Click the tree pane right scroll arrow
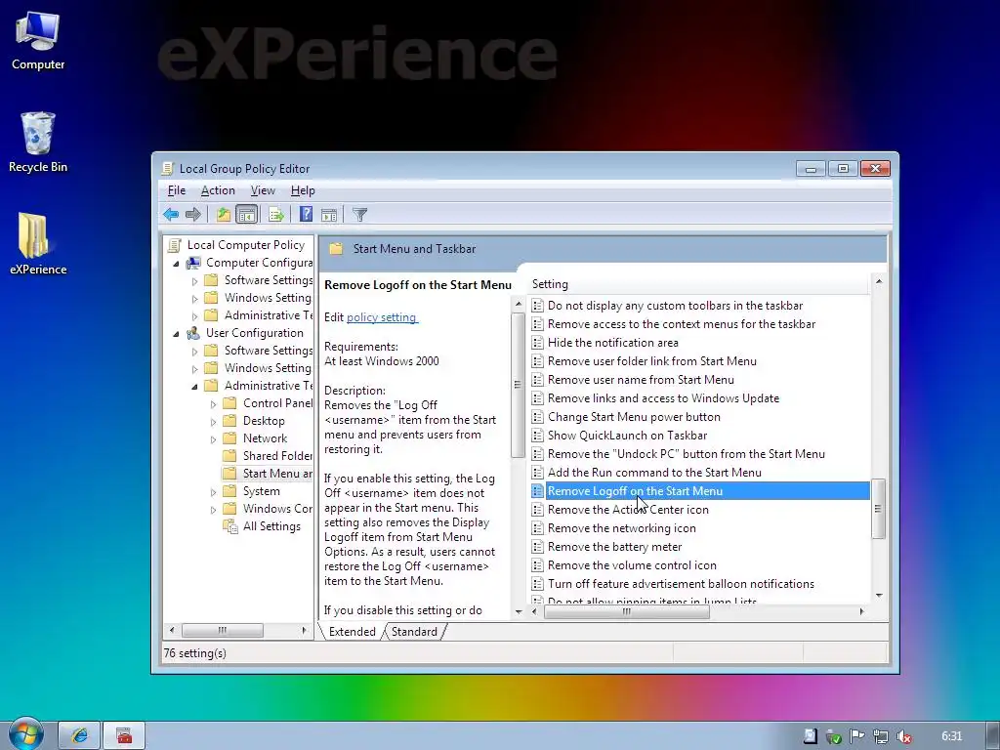1000x750 pixels. click(305, 630)
